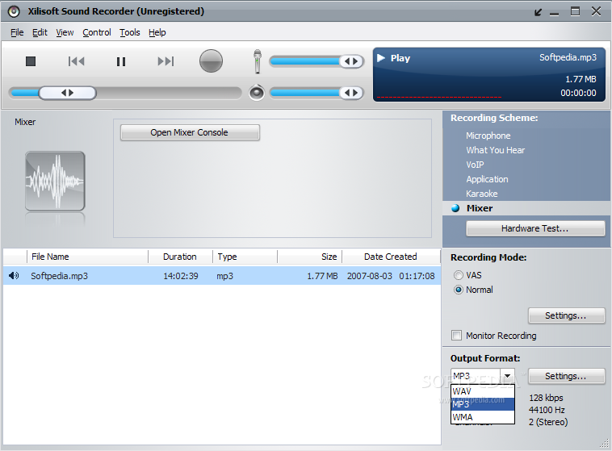Skip to next track
The image size is (612, 451).
[166, 61]
